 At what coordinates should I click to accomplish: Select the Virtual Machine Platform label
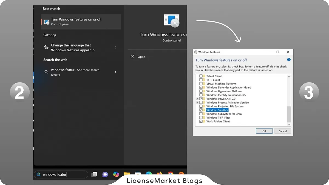(x=221, y=84)
